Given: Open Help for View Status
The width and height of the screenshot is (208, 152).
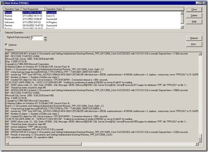Looking at the screenshot, I should pyautogui.click(x=194, y=22).
